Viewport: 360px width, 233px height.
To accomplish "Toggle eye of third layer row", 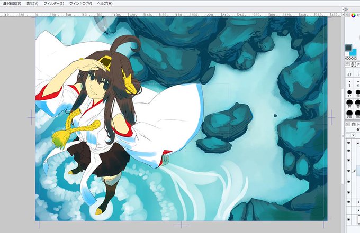I will click(349, 161).
